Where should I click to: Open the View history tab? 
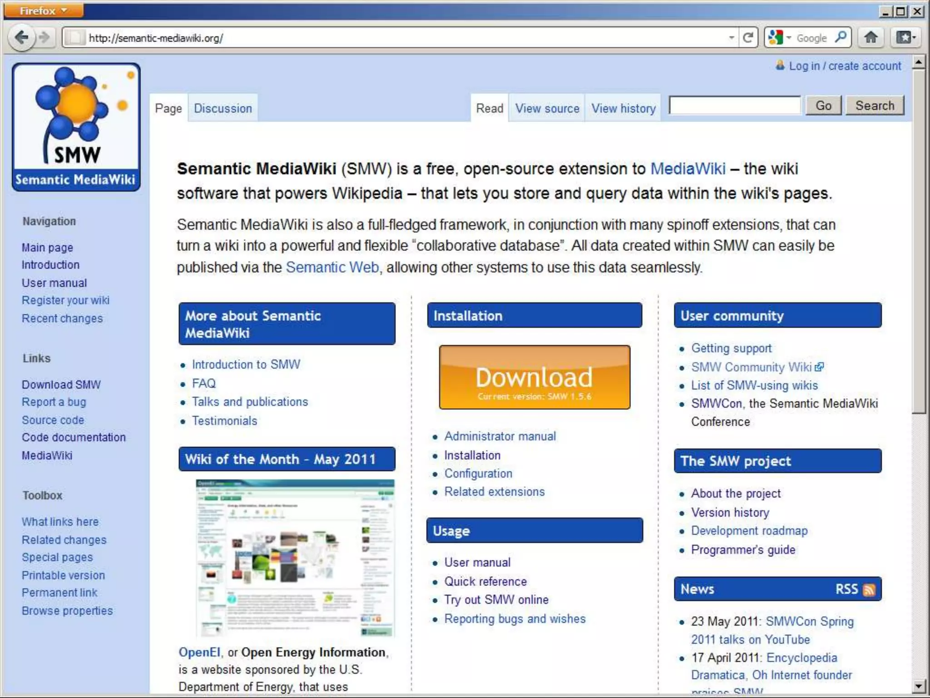623,109
